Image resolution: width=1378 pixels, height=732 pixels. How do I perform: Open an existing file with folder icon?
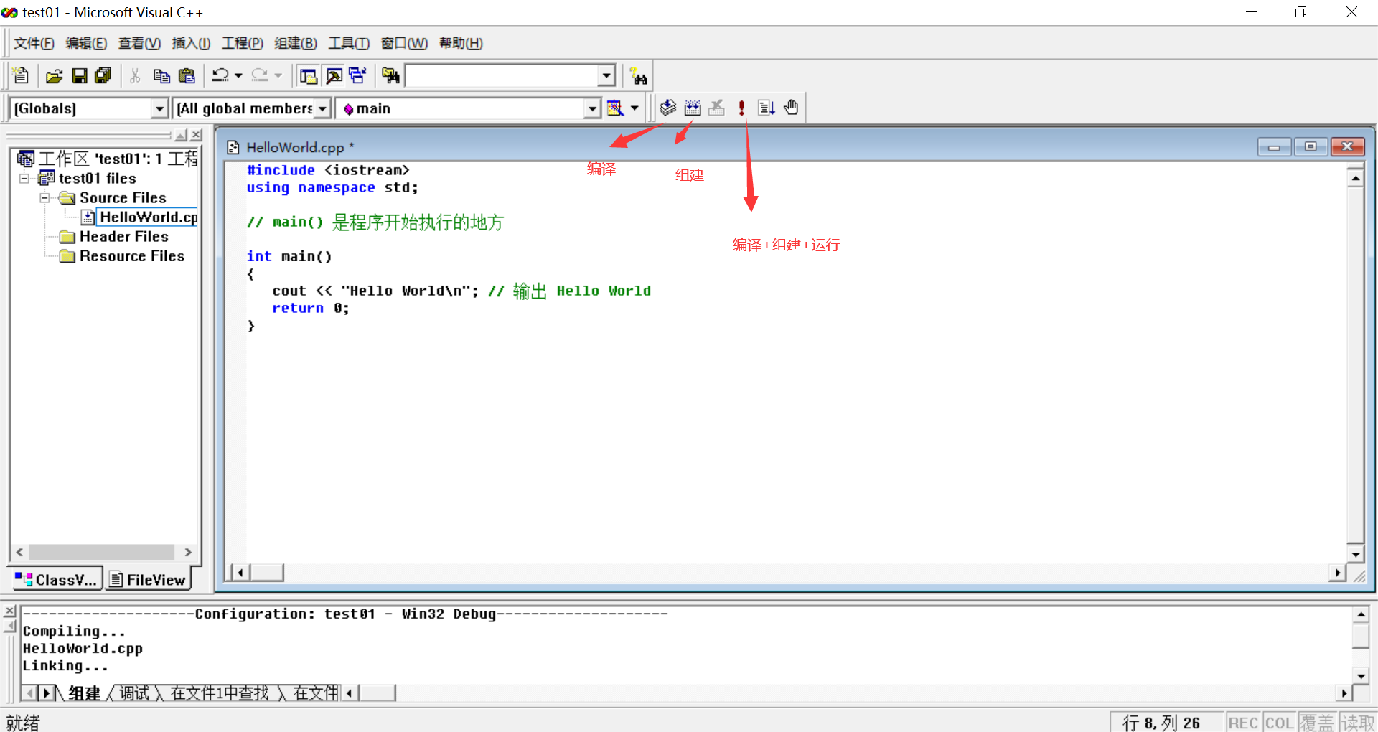pos(54,75)
